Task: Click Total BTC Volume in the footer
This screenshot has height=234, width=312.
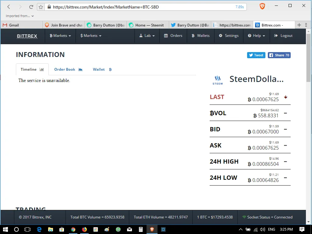Action: tap(97, 217)
